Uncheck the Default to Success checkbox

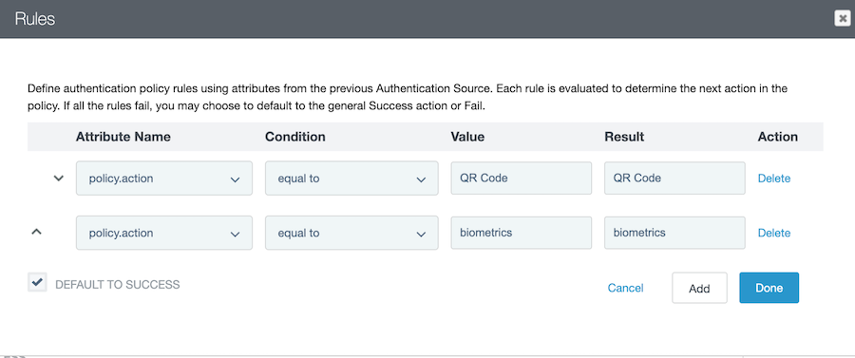pyautogui.click(x=37, y=282)
